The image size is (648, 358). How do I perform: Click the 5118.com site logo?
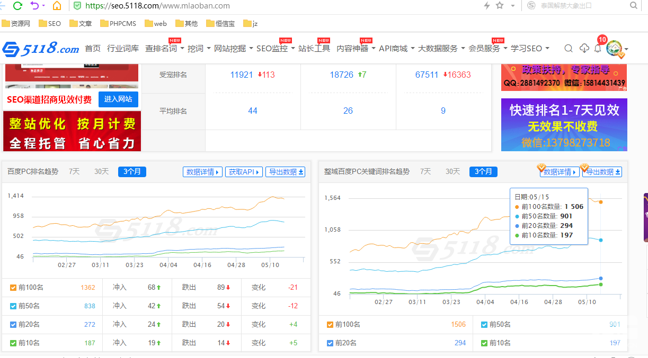41,49
